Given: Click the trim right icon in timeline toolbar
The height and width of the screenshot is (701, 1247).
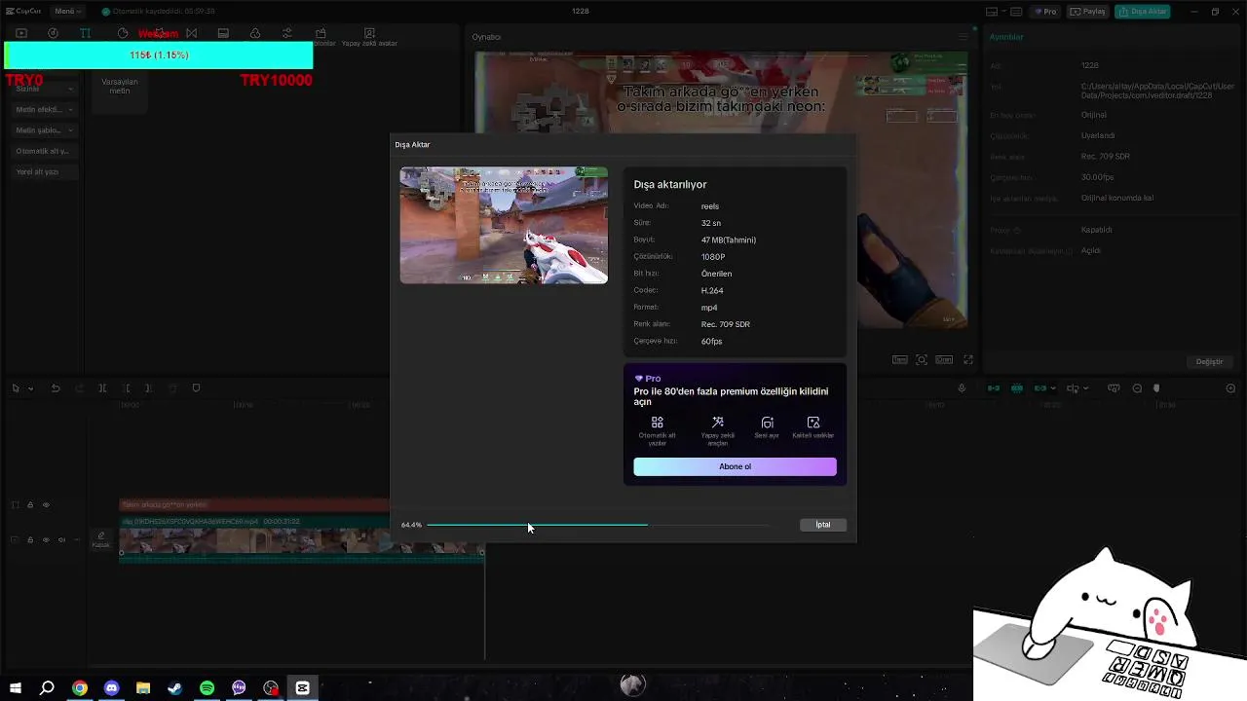Looking at the screenshot, I should 148,388.
